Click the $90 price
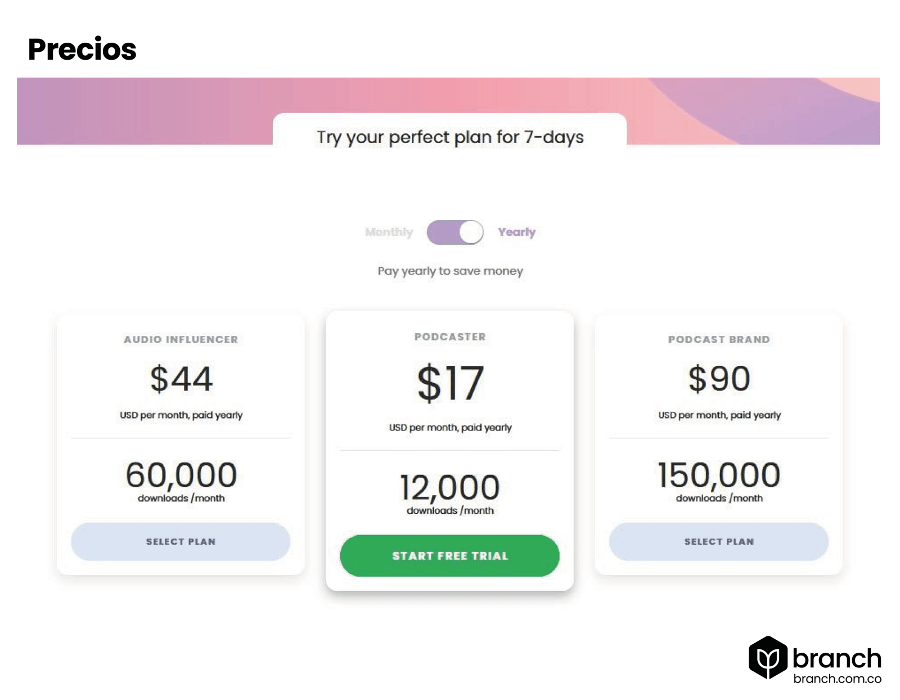Image resolution: width=900 pixels, height=700 pixels. click(719, 378)
